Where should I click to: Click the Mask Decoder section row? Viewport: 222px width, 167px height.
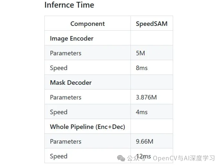(x=71, y=83)
